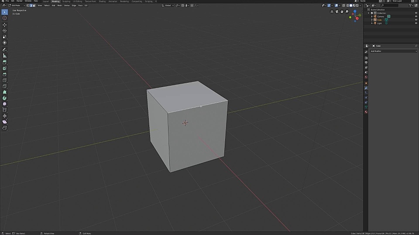Switch to solid viewport shading
419x235 pixels.
tap(351, 5)
